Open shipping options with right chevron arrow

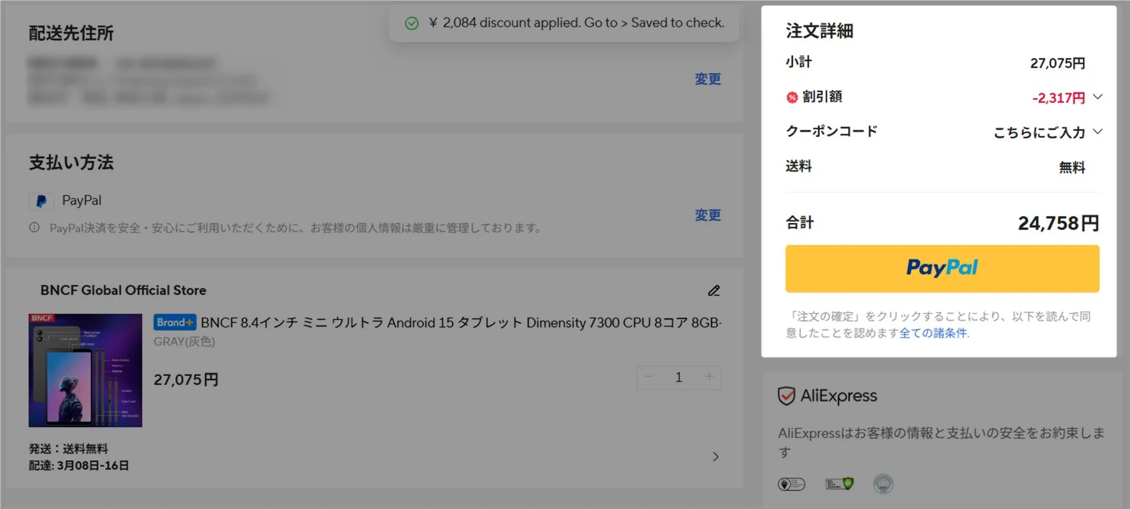716,457
